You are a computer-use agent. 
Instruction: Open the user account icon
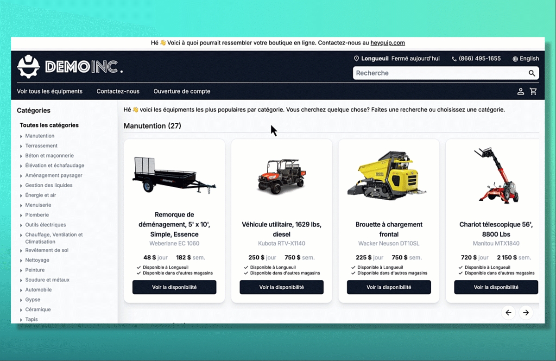tap(521, 92)
